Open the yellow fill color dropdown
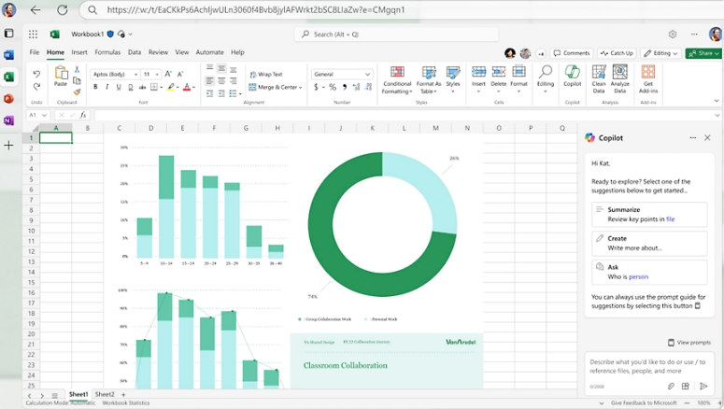The image size is (724, 409). coord(177,87)
